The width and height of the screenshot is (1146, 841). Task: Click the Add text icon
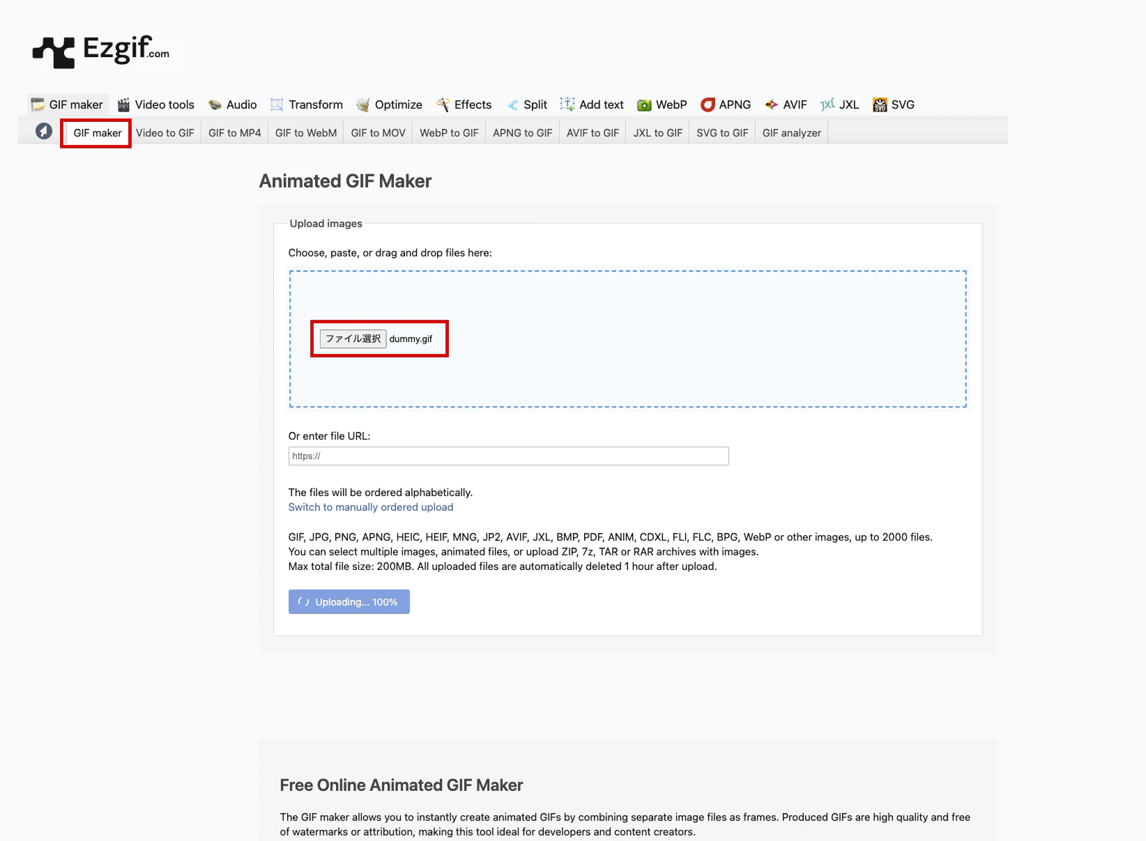pyautogui.click(x=567, y=105)
